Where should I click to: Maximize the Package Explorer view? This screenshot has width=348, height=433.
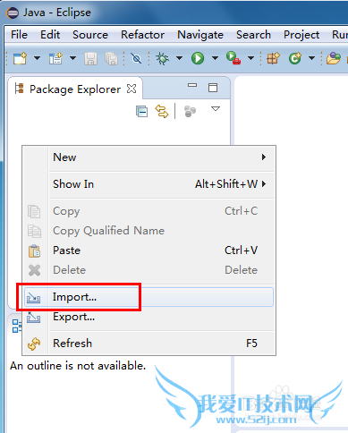pyautogui.click(x=213, y=88)
